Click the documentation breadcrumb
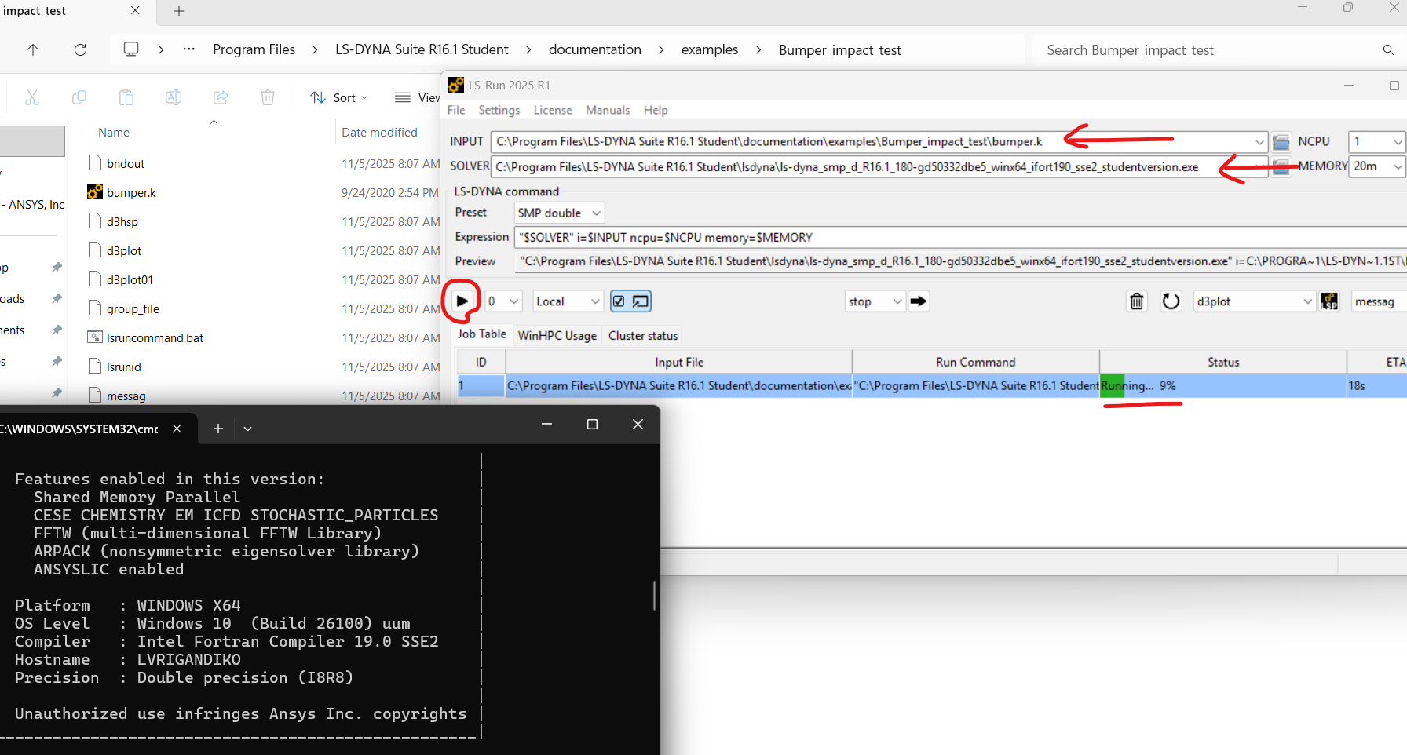 pos(595,49)
